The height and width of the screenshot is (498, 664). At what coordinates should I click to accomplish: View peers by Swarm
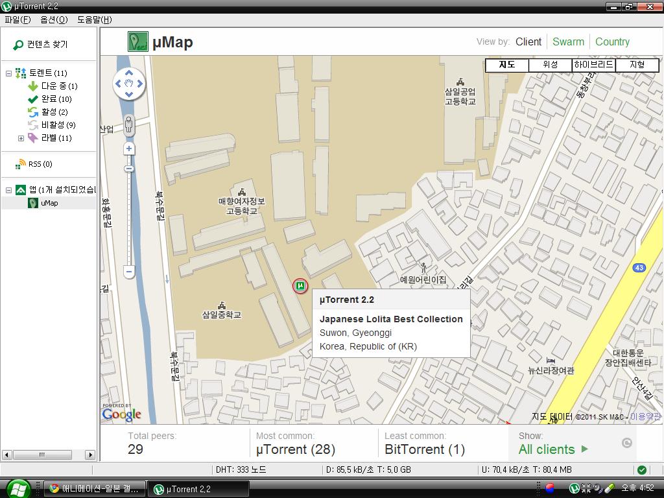568,41
